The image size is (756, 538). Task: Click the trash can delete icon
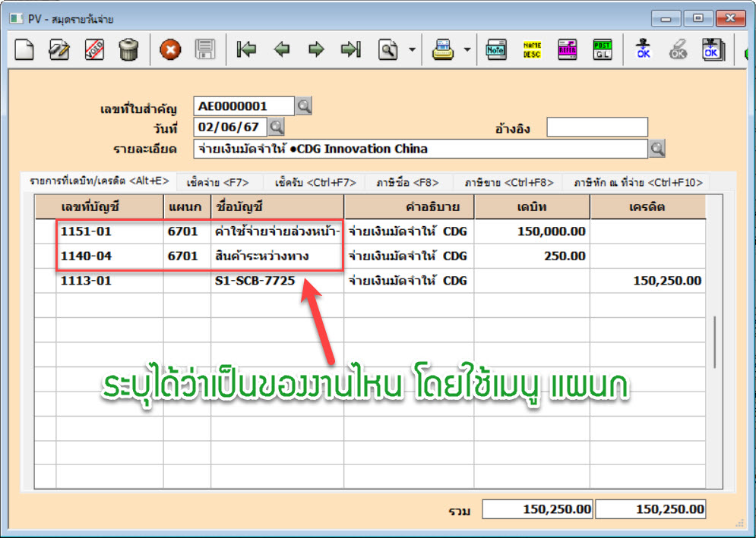pos(129,50)
